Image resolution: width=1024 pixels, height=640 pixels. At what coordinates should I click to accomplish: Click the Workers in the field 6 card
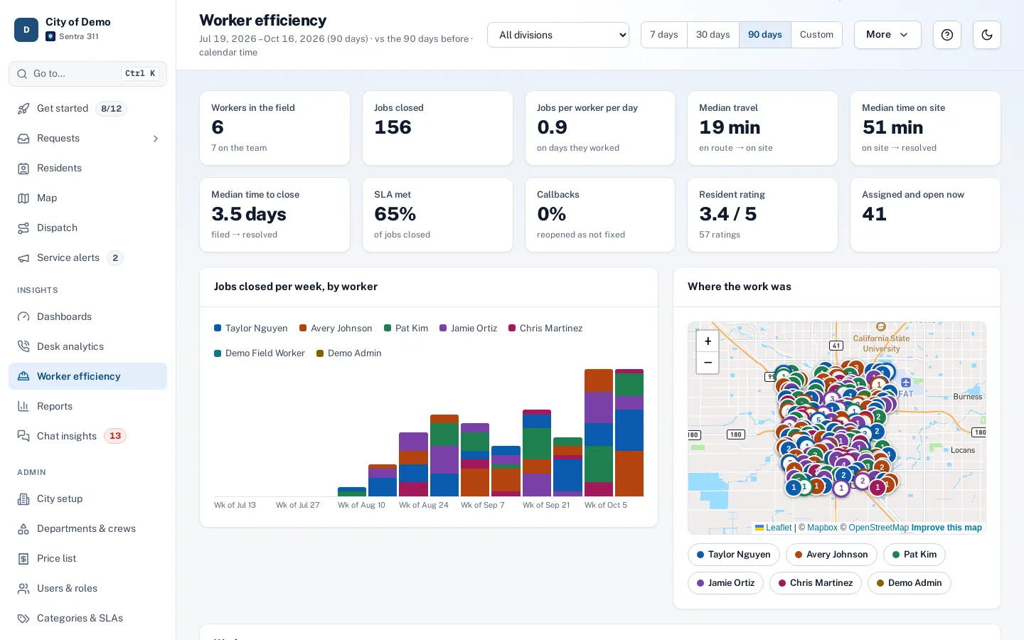tap(274, 128)
